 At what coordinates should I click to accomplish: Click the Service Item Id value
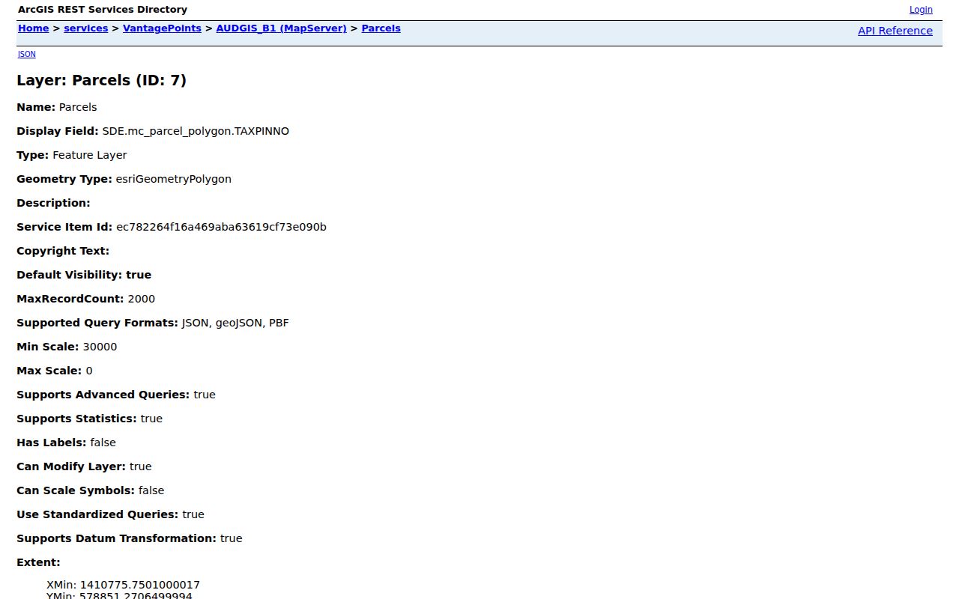221,227
